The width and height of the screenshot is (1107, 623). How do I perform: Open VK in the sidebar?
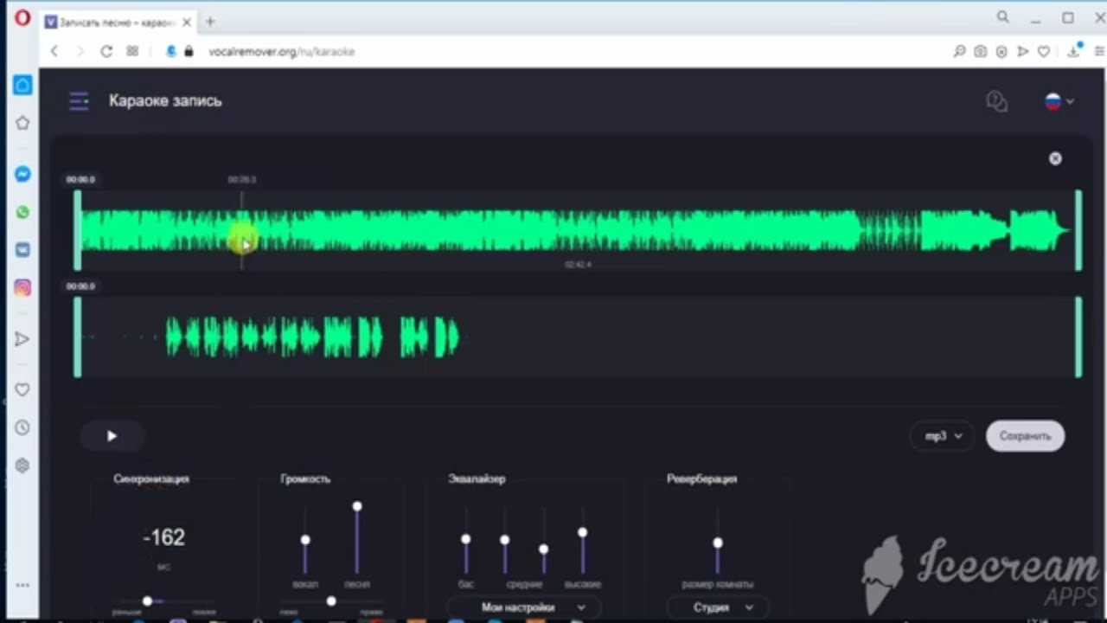tap(22, 250)
